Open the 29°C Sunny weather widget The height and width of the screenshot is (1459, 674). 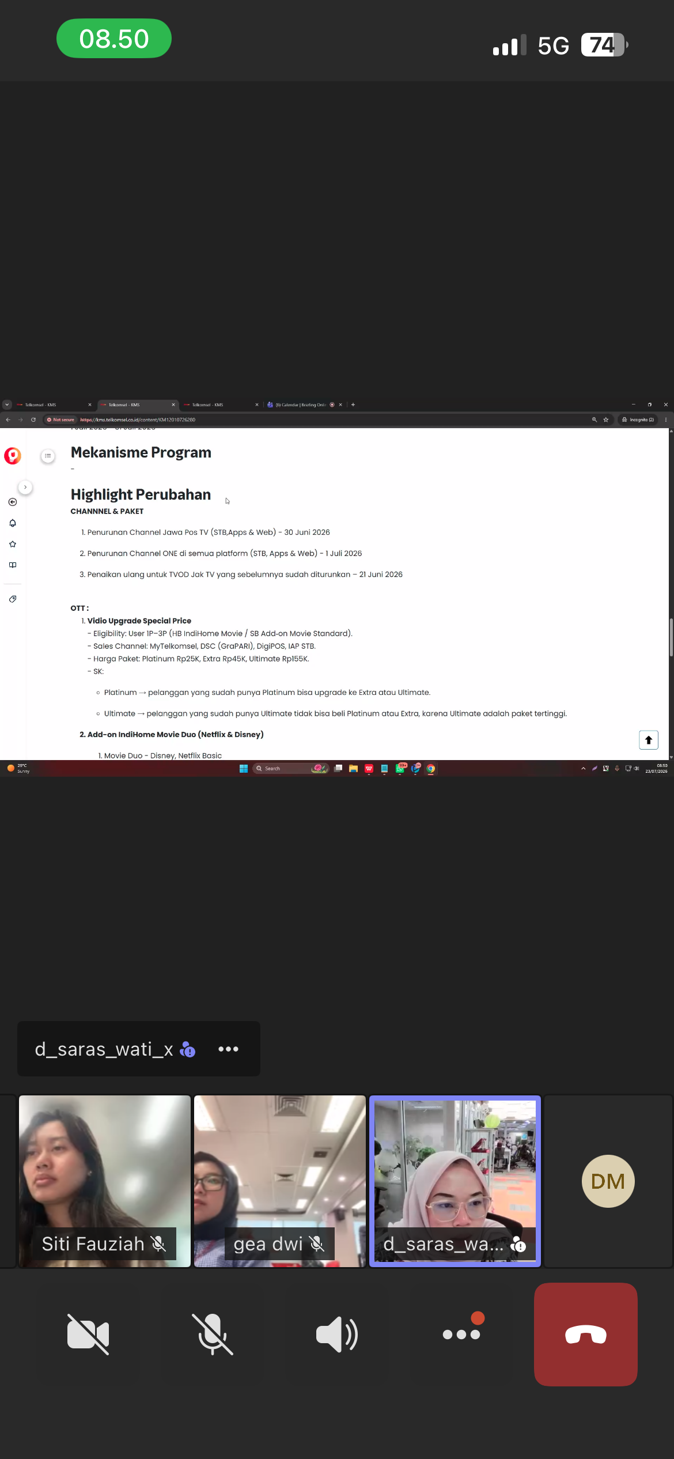[x=18, y=768]
